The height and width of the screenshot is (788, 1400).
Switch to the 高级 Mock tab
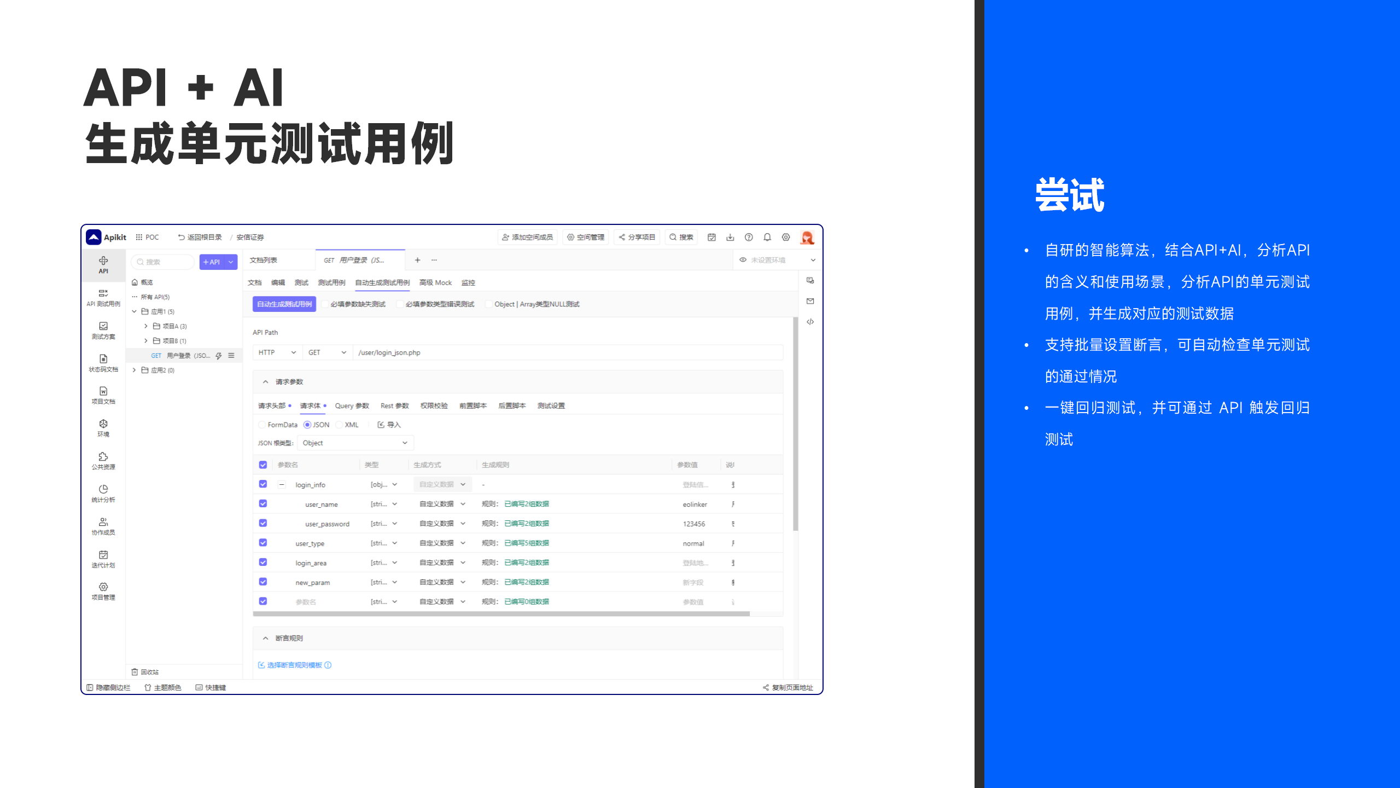435,282
